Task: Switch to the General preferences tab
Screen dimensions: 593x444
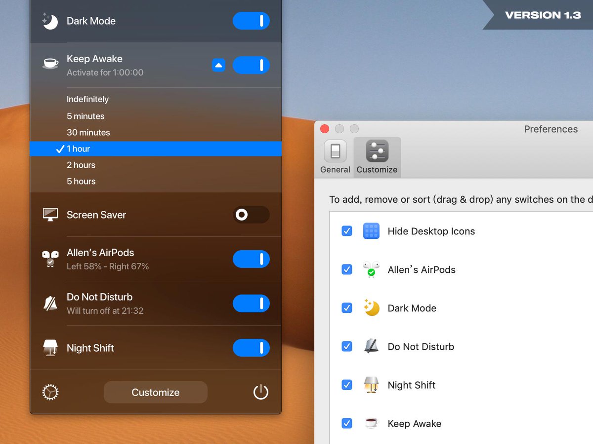Action: coord(335,157)
